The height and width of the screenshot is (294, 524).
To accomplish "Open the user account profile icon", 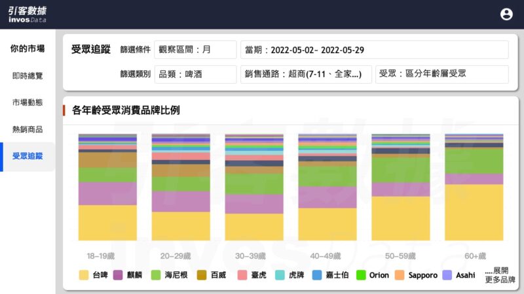I will click(506, 14).
